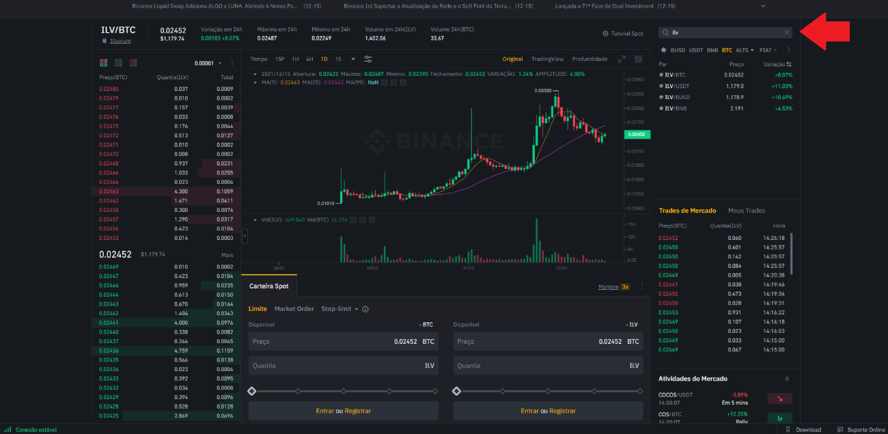Click the Tutorial Spot play icon
The image size is (888, 434).
605,33
